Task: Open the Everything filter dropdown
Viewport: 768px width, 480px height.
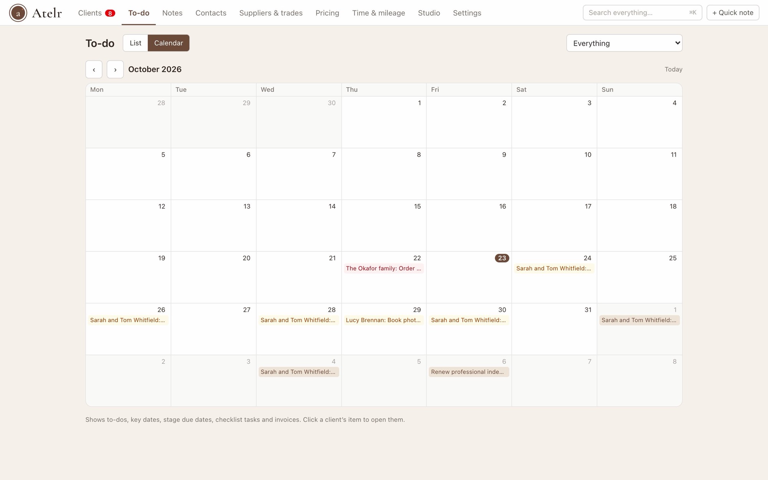Action: click(624, 43)
